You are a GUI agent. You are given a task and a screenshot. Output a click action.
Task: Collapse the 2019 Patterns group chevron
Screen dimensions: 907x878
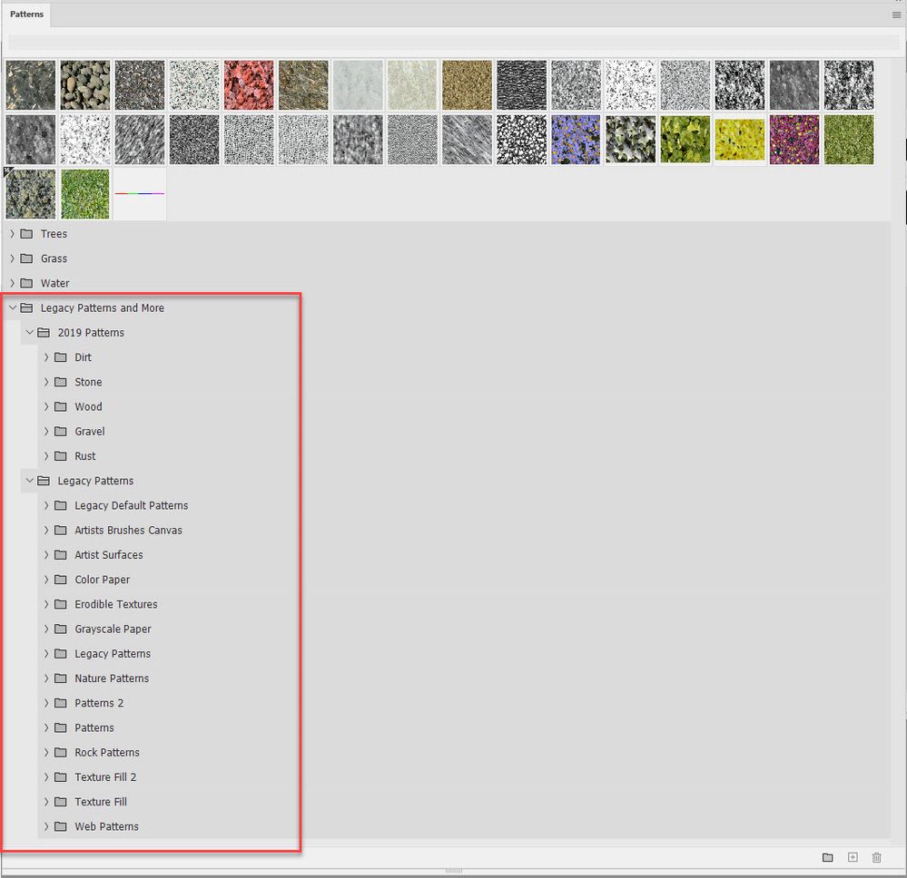[29, 333]
